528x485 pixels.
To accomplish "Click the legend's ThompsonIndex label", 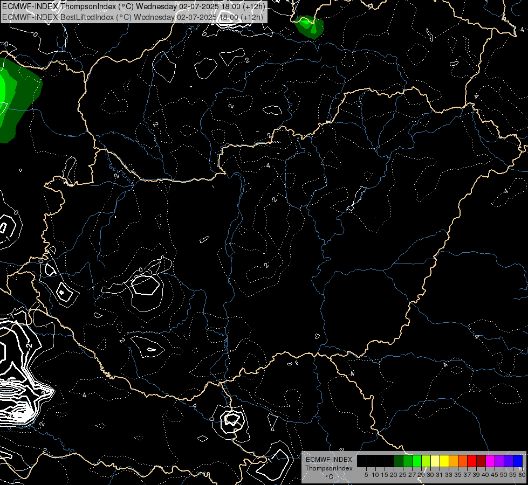I will point(329,468).
